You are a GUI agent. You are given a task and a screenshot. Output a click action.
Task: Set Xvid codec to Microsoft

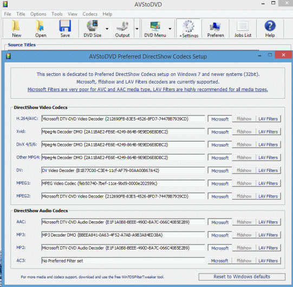[x=220, y=132]
